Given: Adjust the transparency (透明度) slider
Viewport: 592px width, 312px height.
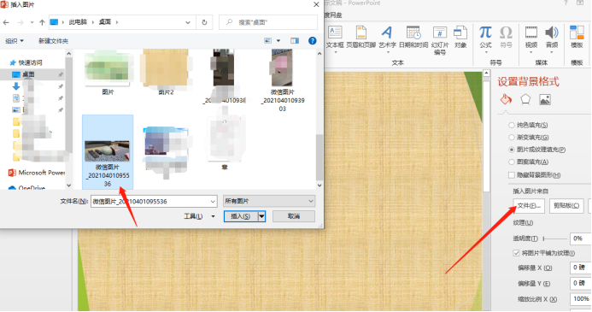Looking at the screenshot, I should click(555, 238).
